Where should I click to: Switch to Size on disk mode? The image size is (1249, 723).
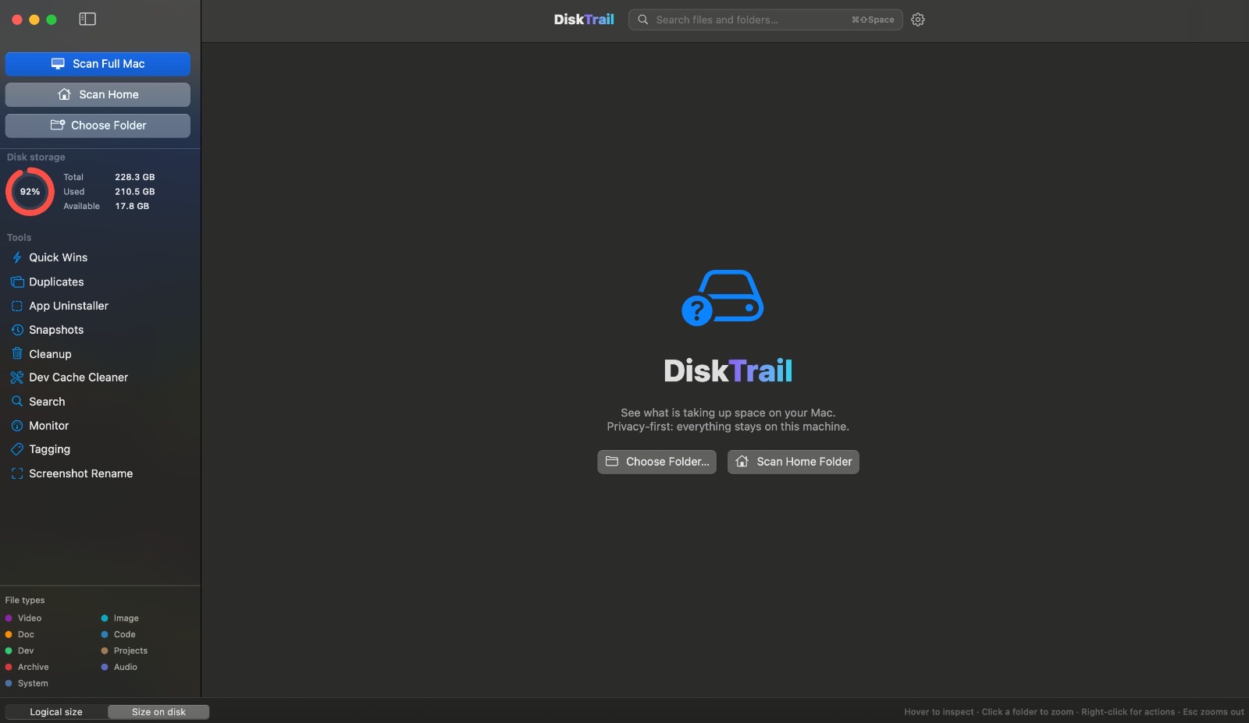158,712
